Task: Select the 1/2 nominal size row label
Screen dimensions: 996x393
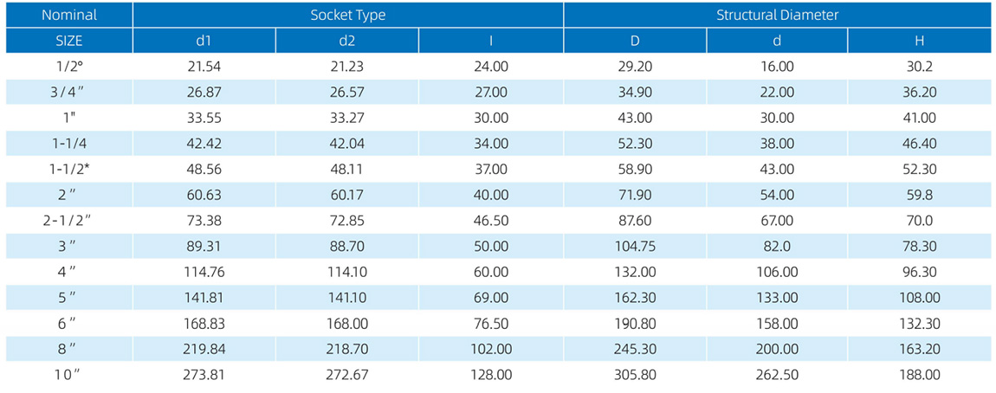Action: tap(69, 66)
